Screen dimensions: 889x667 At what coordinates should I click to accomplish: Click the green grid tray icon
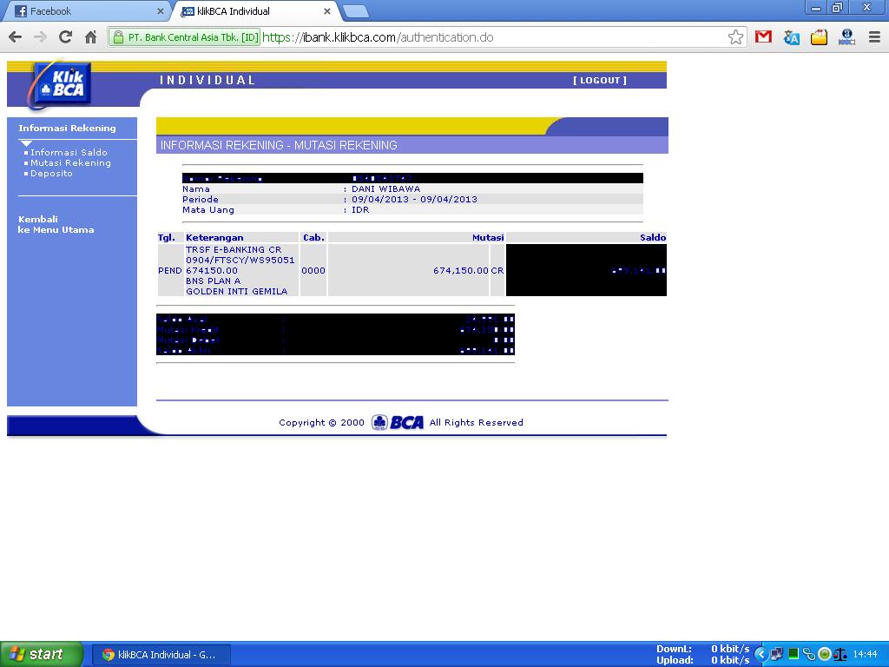(794, 654)
